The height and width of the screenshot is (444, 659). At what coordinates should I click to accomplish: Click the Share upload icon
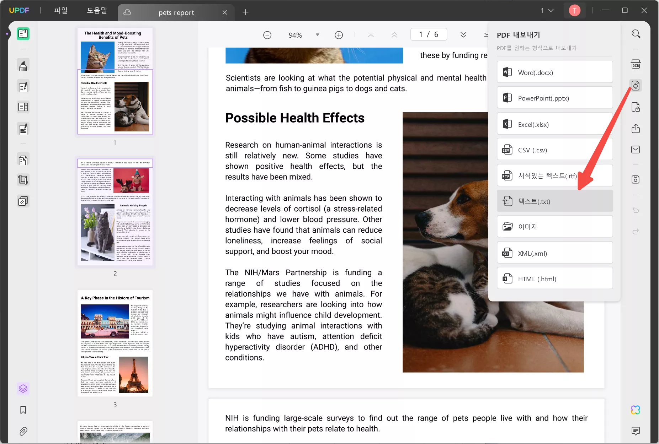pos(636,128)
